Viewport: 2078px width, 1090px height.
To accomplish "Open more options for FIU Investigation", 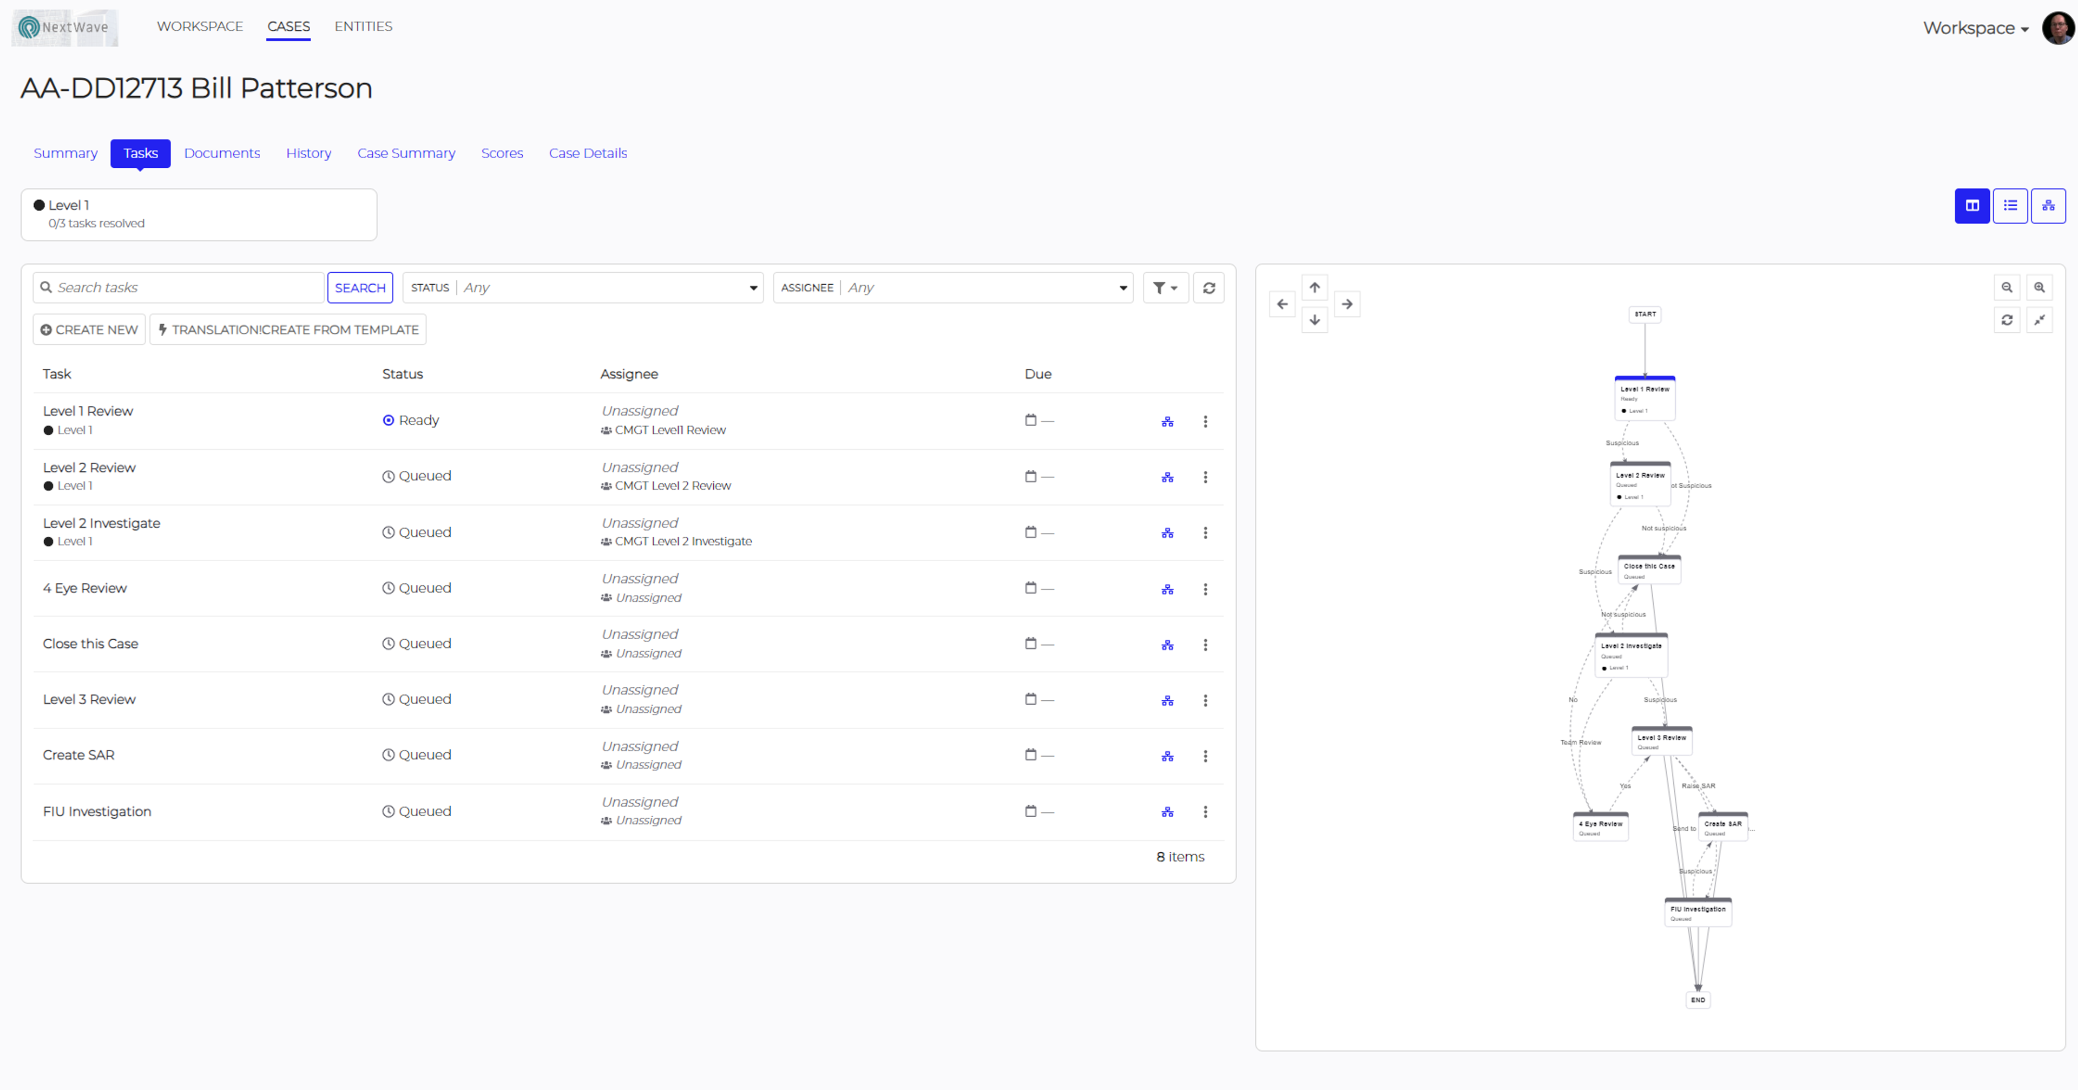I will coord(1205,812).
